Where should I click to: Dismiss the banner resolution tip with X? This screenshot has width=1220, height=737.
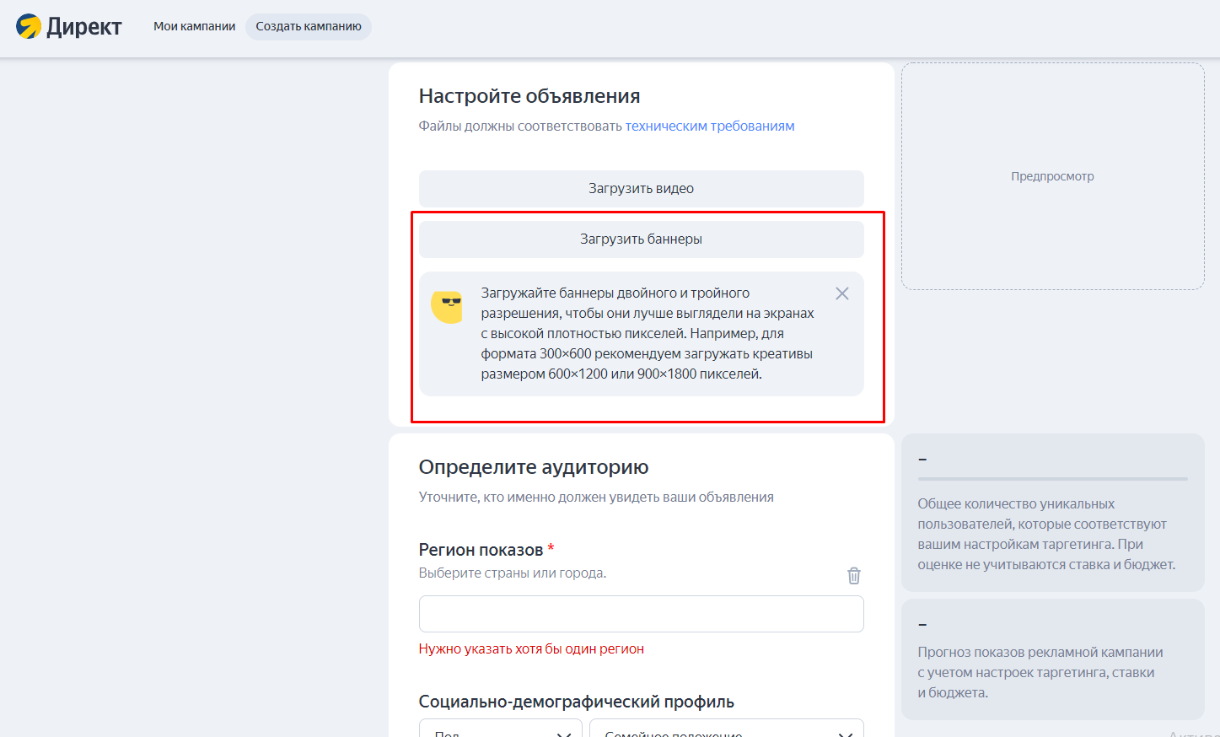pyautogui.click(x=842, y=293)
